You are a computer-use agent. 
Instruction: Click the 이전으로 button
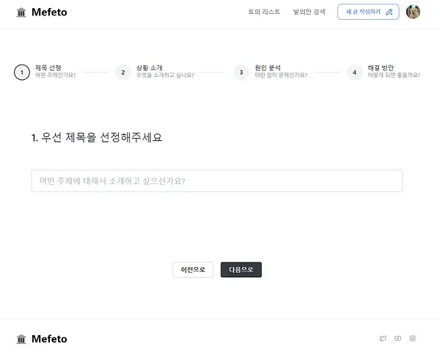point(193,270)
